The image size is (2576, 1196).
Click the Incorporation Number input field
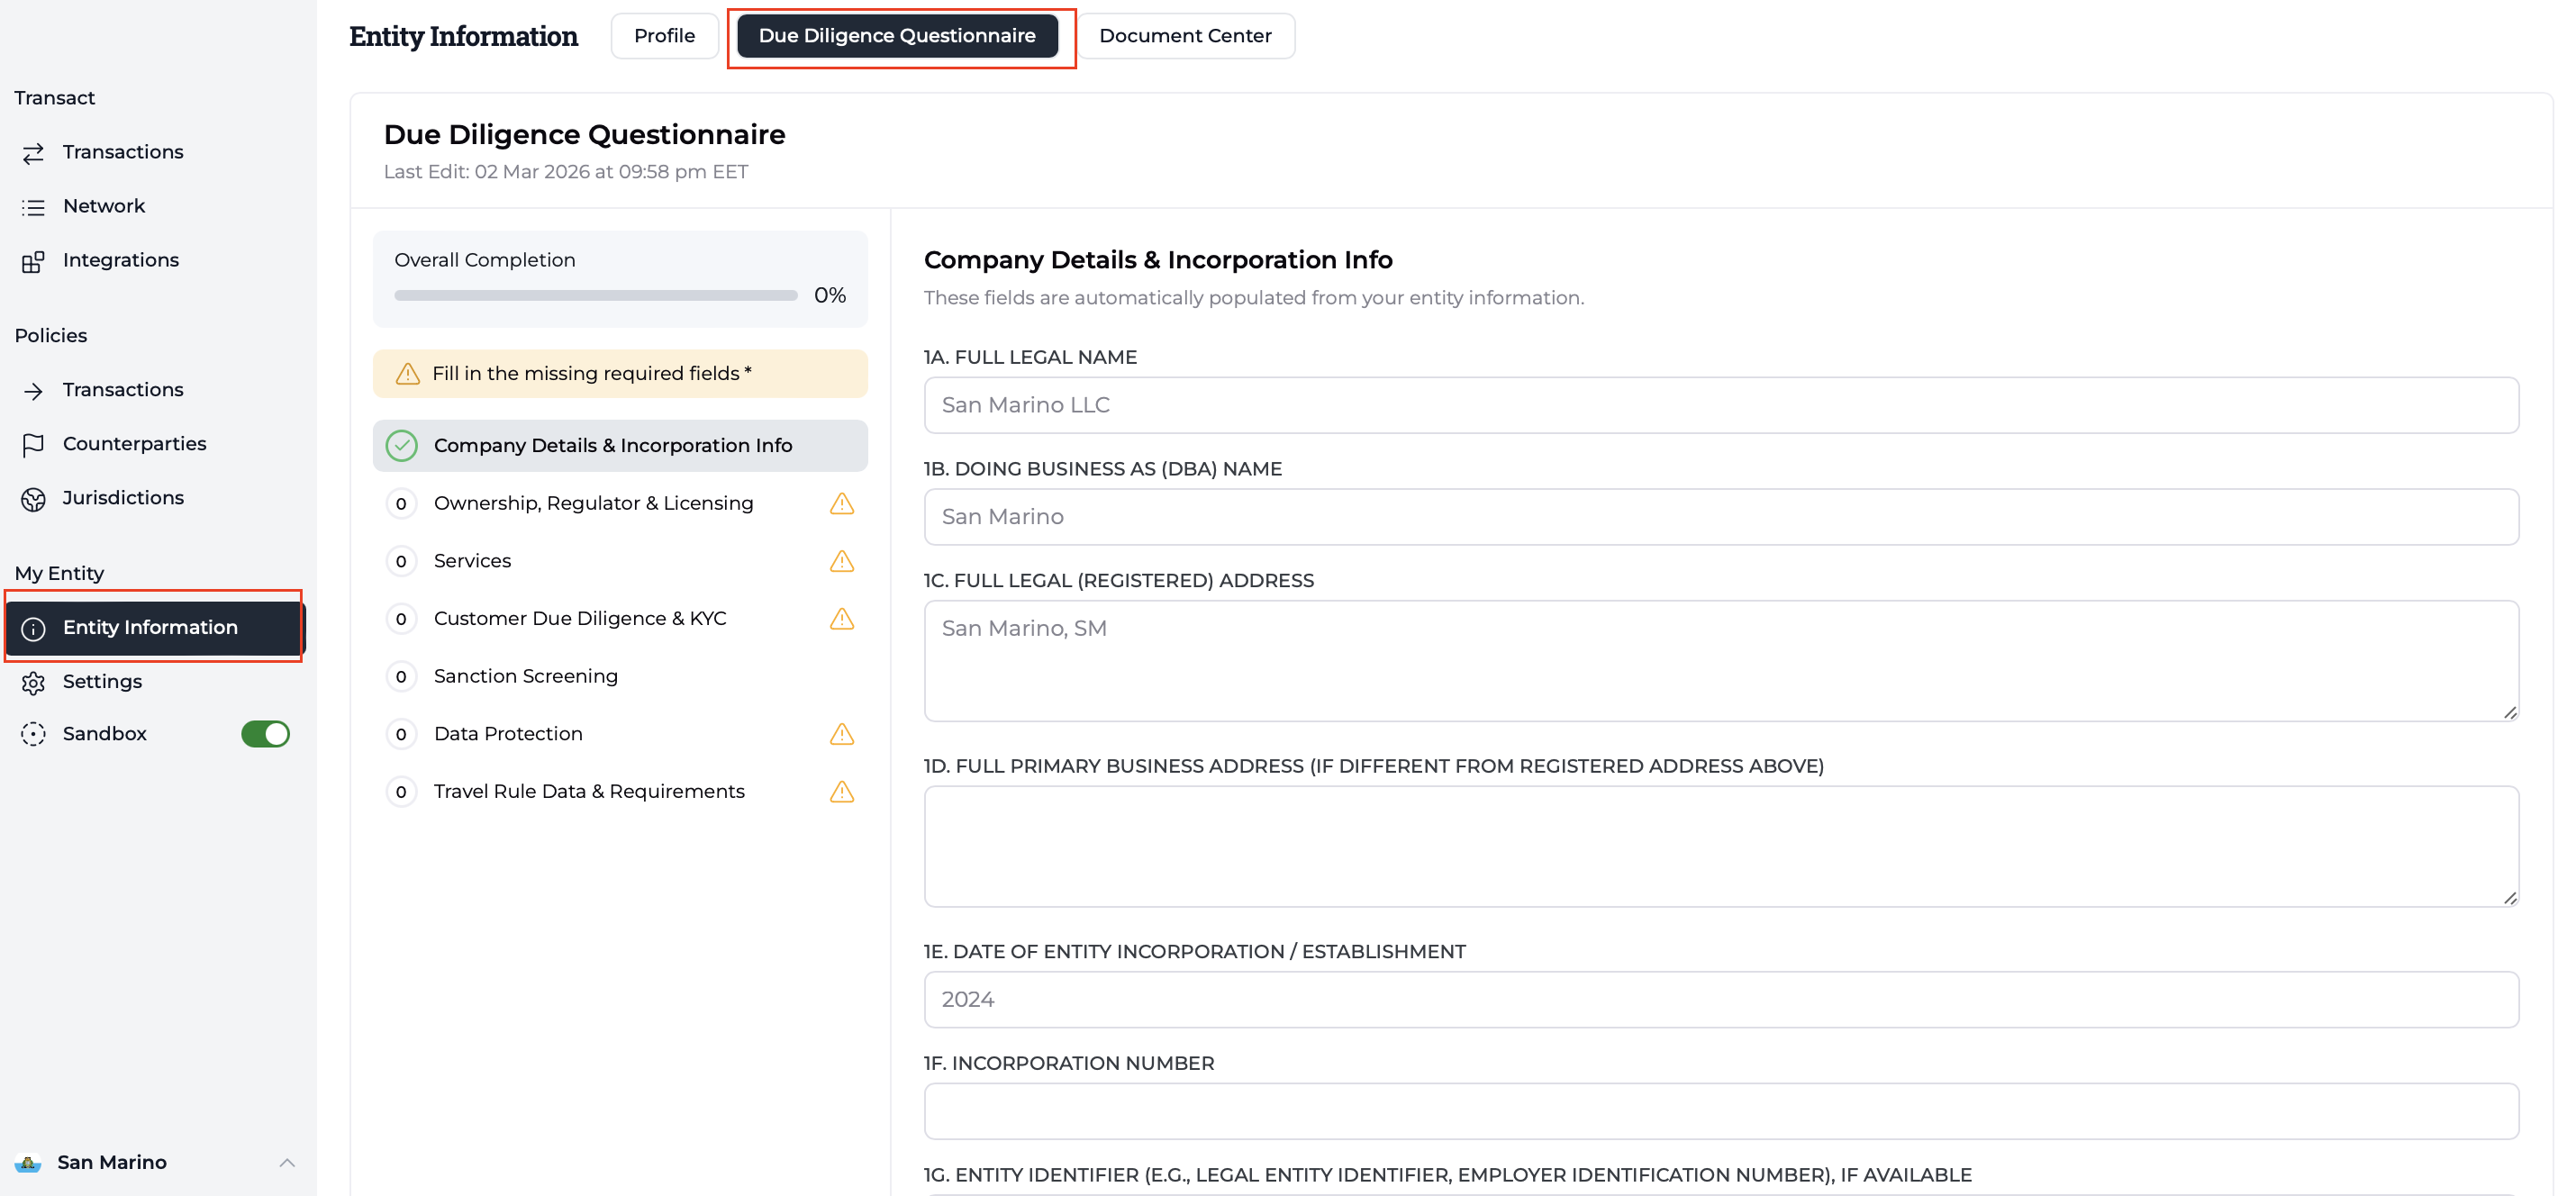click(x=1720, y=1112)
